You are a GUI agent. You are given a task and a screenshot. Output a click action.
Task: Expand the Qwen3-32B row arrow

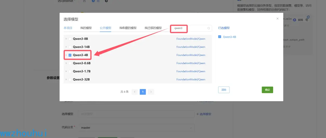[66, 79]
